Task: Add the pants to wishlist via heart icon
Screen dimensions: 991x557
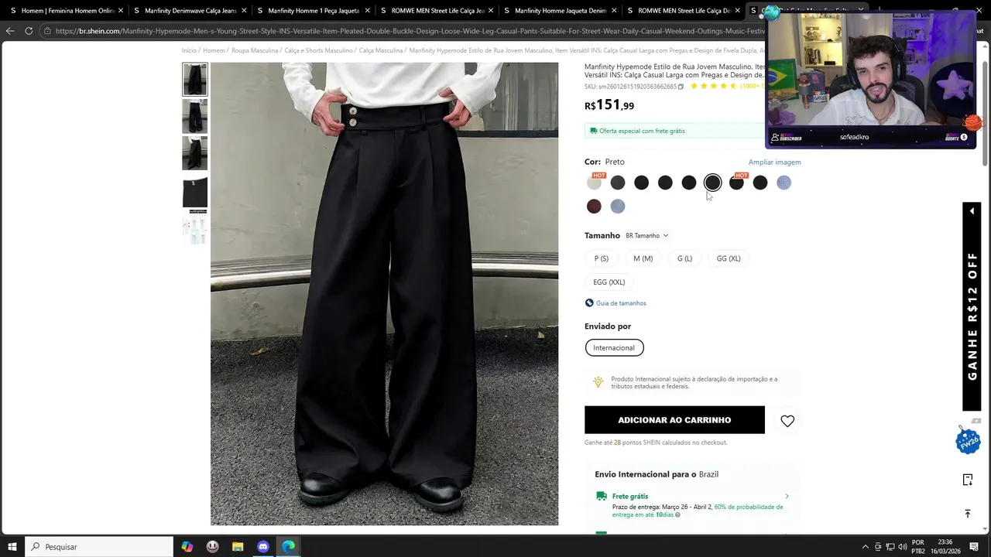Action: point(787,421)
